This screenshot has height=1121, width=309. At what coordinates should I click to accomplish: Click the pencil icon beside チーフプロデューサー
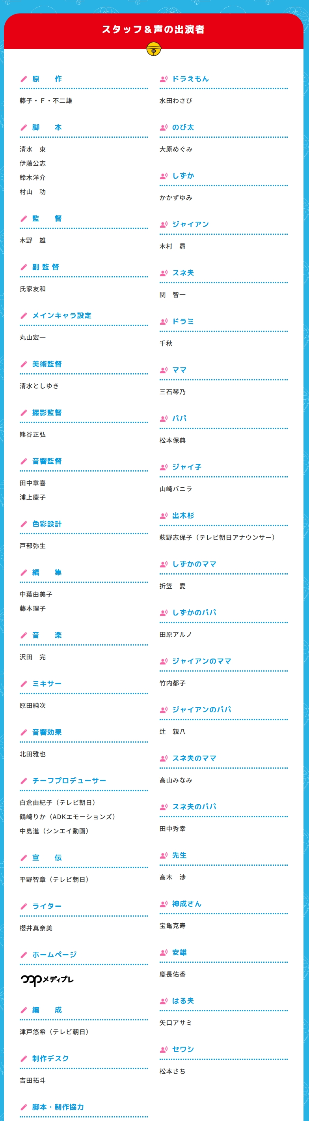coord(24,781)
